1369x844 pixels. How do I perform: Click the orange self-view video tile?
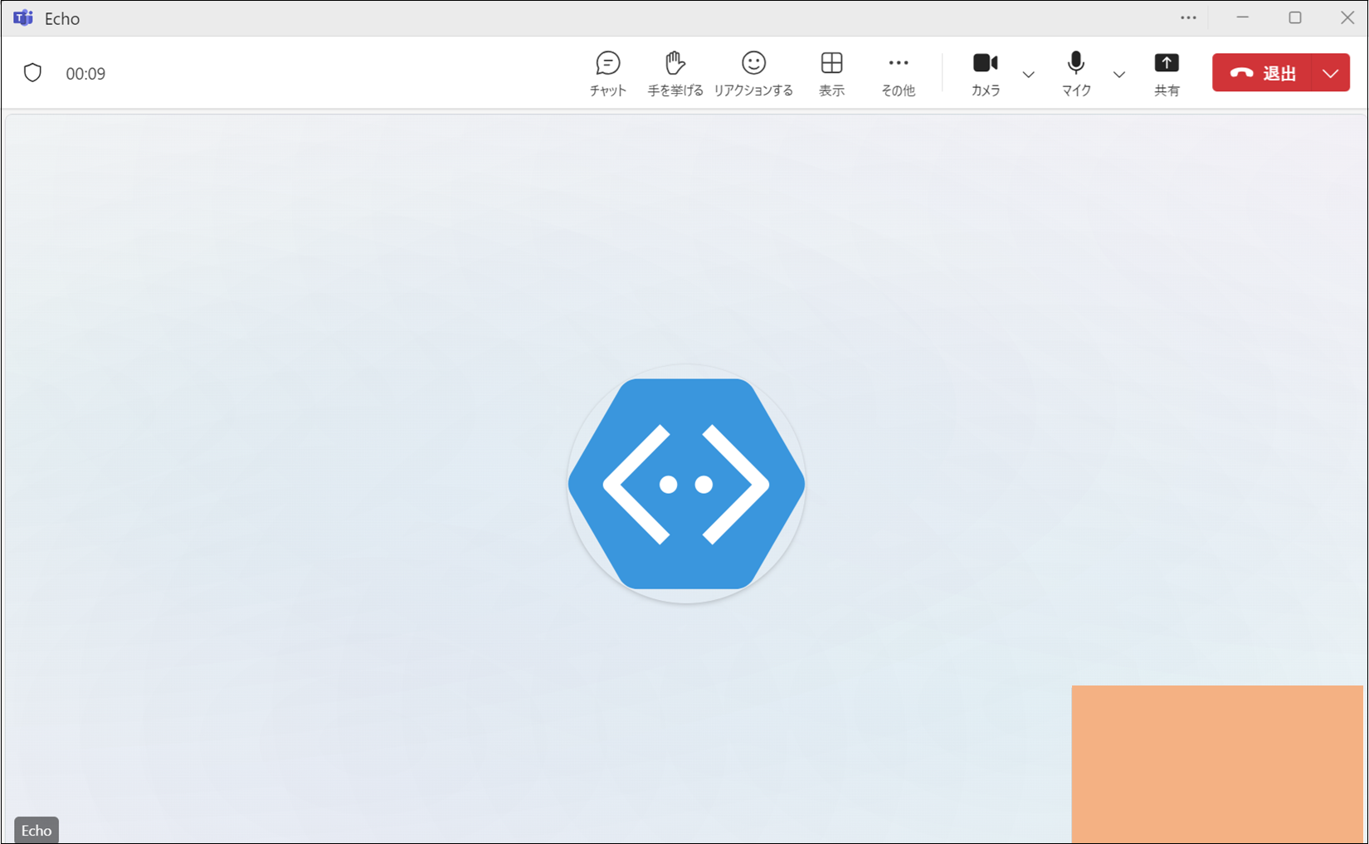pyautogui.click(x=1216, y=764)
